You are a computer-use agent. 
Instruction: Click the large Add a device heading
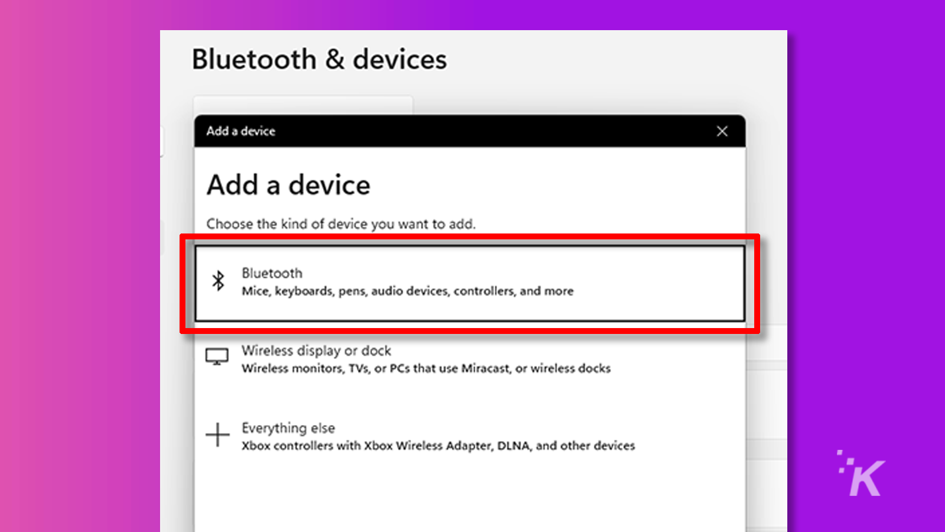[x=288, y=185]
